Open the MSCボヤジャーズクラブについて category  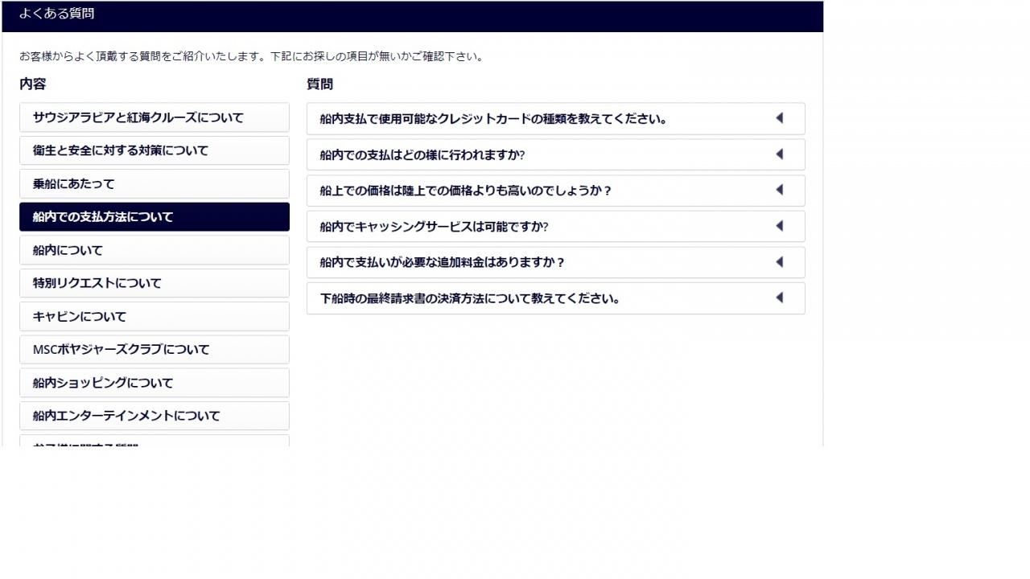[x=154, y=349]
